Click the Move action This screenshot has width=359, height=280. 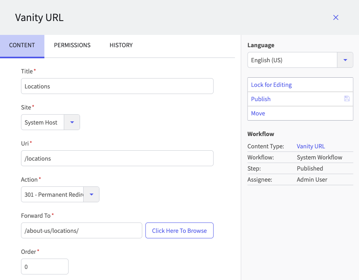(258, 113)
